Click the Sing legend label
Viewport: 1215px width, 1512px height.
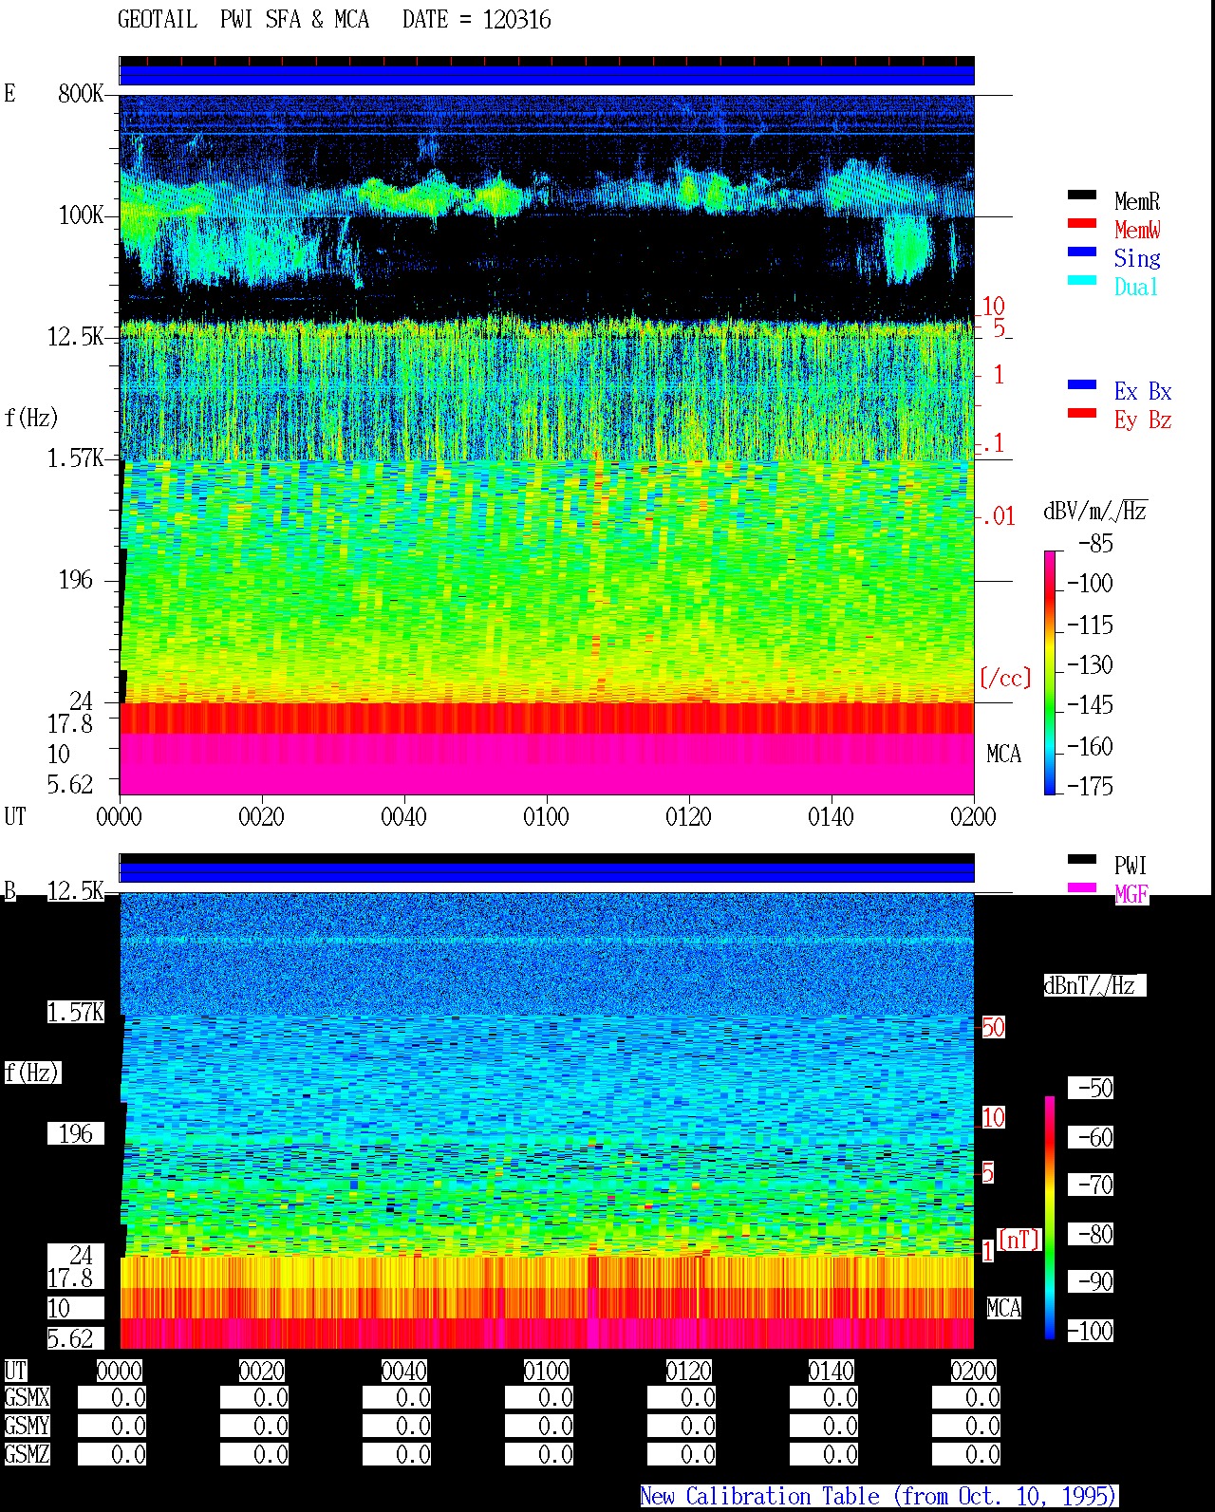click(x=1137, y=258)
